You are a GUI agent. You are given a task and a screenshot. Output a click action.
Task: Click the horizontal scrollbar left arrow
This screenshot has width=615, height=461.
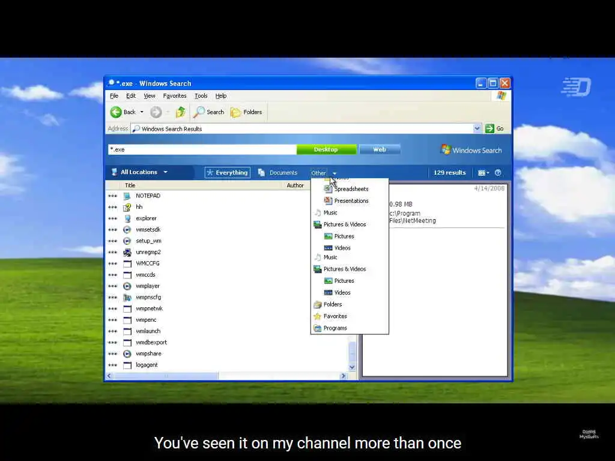109,376
